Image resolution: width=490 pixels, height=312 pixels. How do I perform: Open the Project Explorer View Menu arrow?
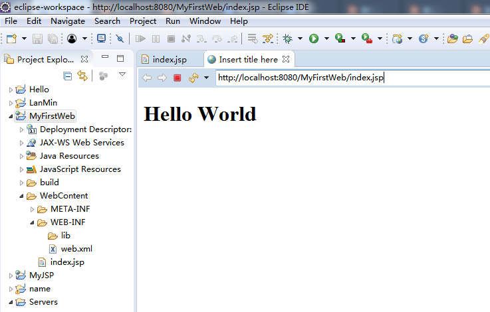[x=122, y=74]
